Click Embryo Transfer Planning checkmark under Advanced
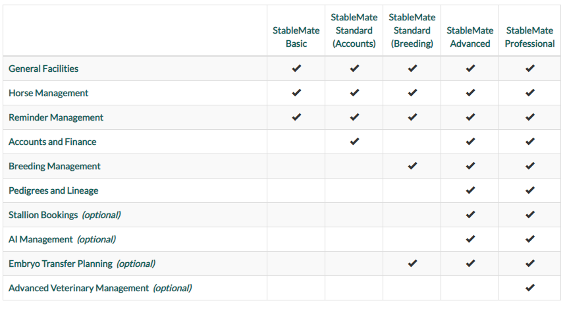The image size is (567, 309). [x=470, y=264]
